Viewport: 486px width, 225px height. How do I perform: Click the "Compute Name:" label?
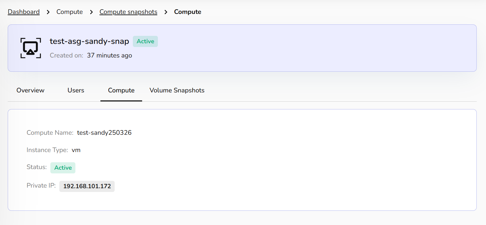(50, 133)
